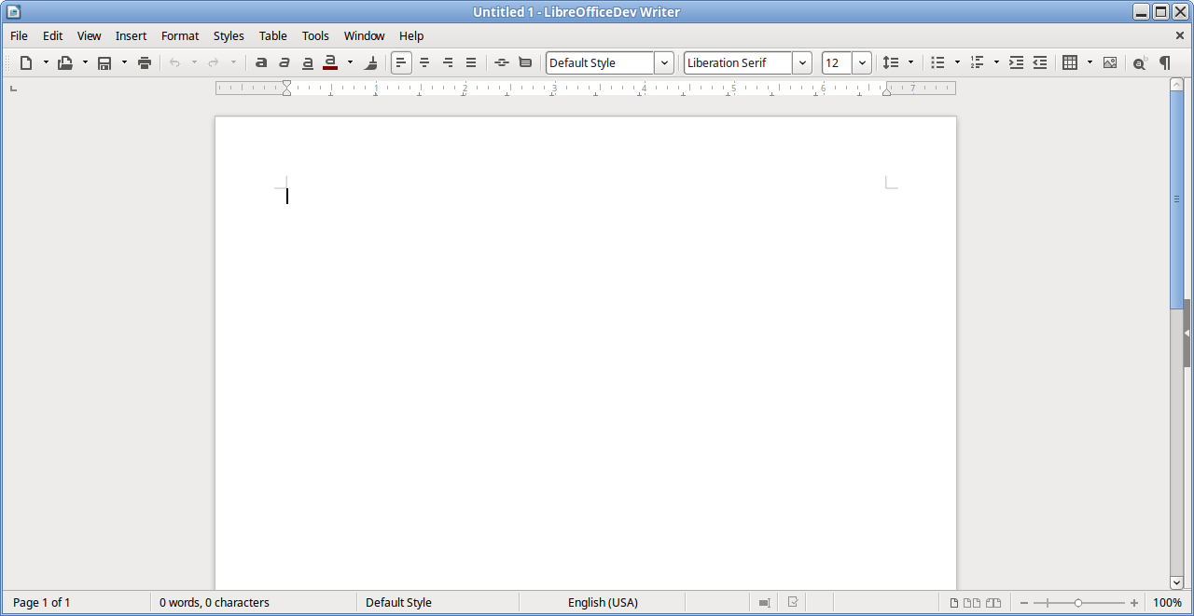This screenshot has height=616, width=1194.
Task: Enable align left
Action: pos(401,62)
